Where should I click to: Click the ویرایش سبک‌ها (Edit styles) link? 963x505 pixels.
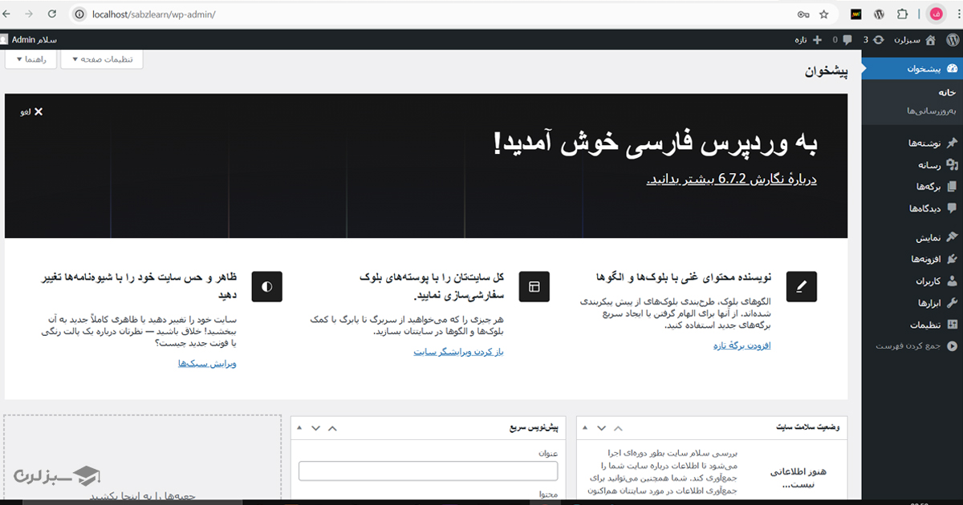coord(207,363)
